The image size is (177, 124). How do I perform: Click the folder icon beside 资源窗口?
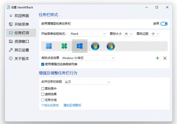[x=11, y=41]
